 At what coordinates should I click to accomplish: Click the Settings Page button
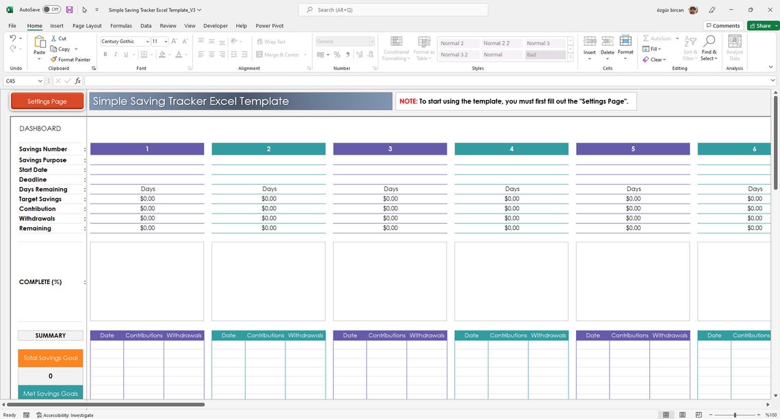[x=46, y=100]
